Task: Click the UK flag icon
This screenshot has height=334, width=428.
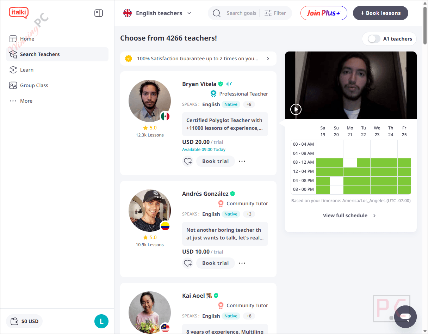Action: point(128,13)
